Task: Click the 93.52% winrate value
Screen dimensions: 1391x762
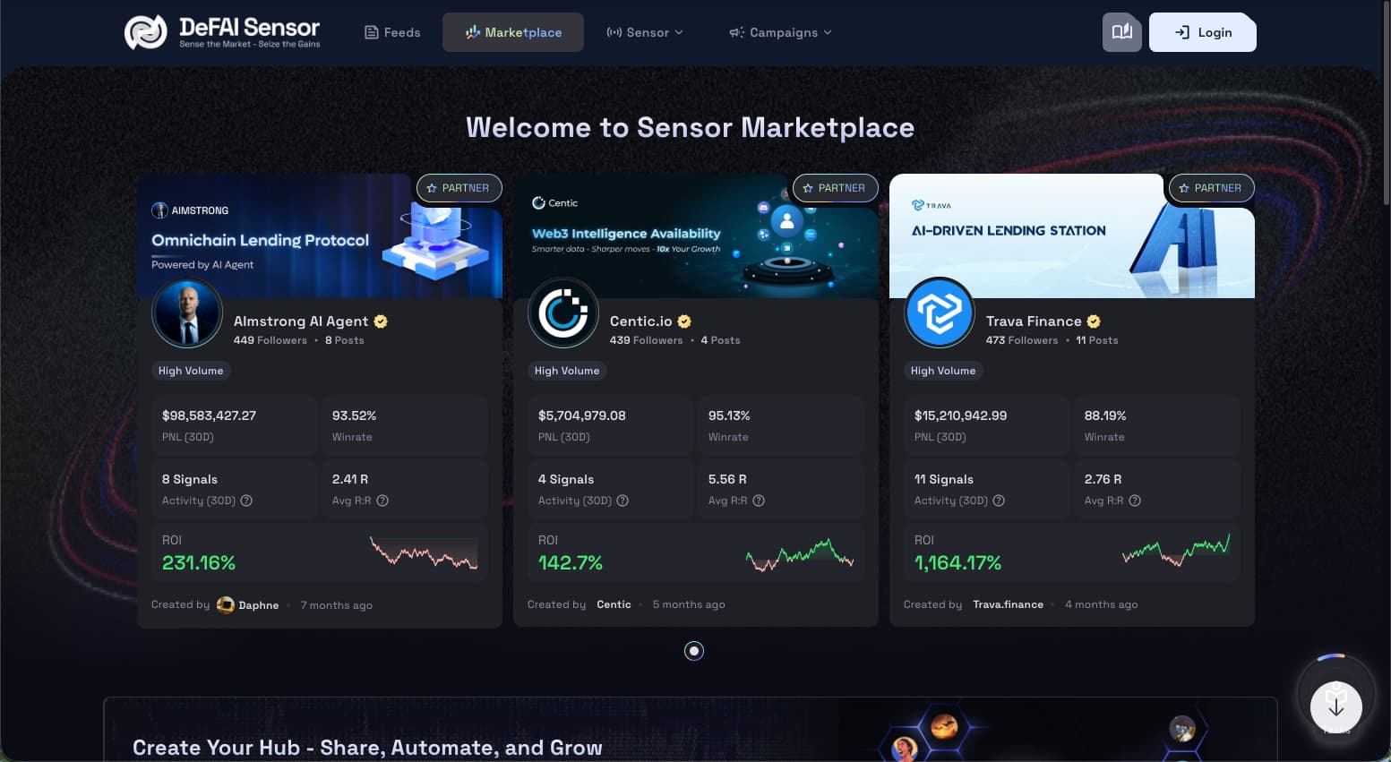Action: (x=354, y=415)
